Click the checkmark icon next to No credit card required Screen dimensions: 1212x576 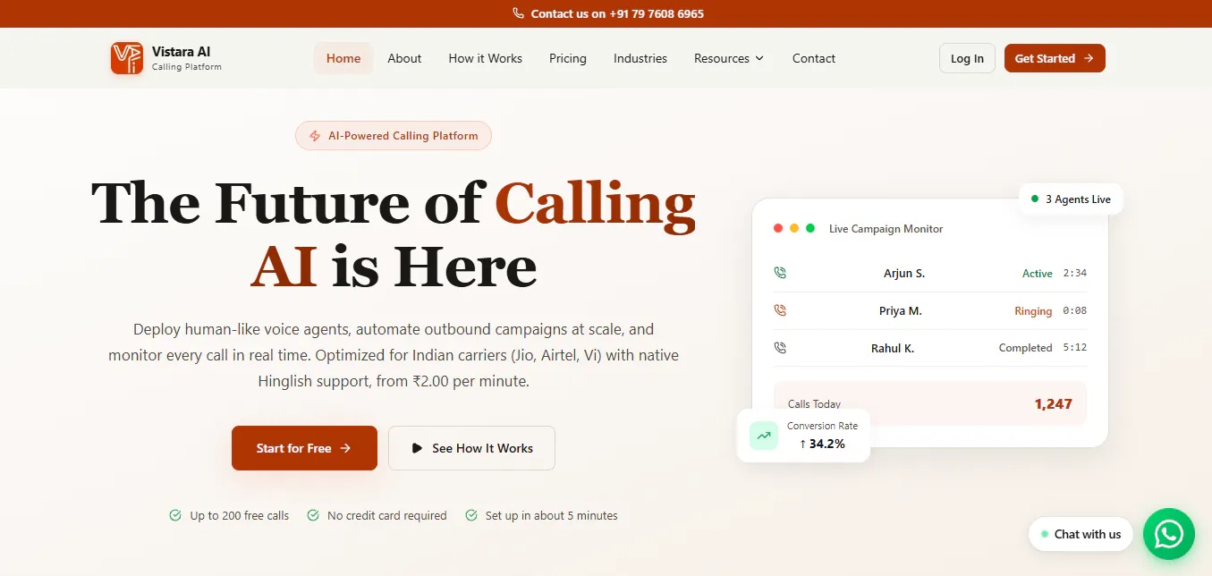[313, 515]
